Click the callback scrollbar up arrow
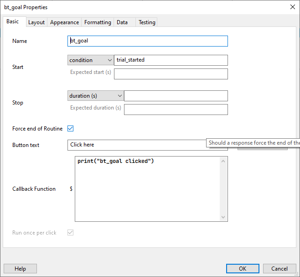Screen dimensions: 300x277 223,161
